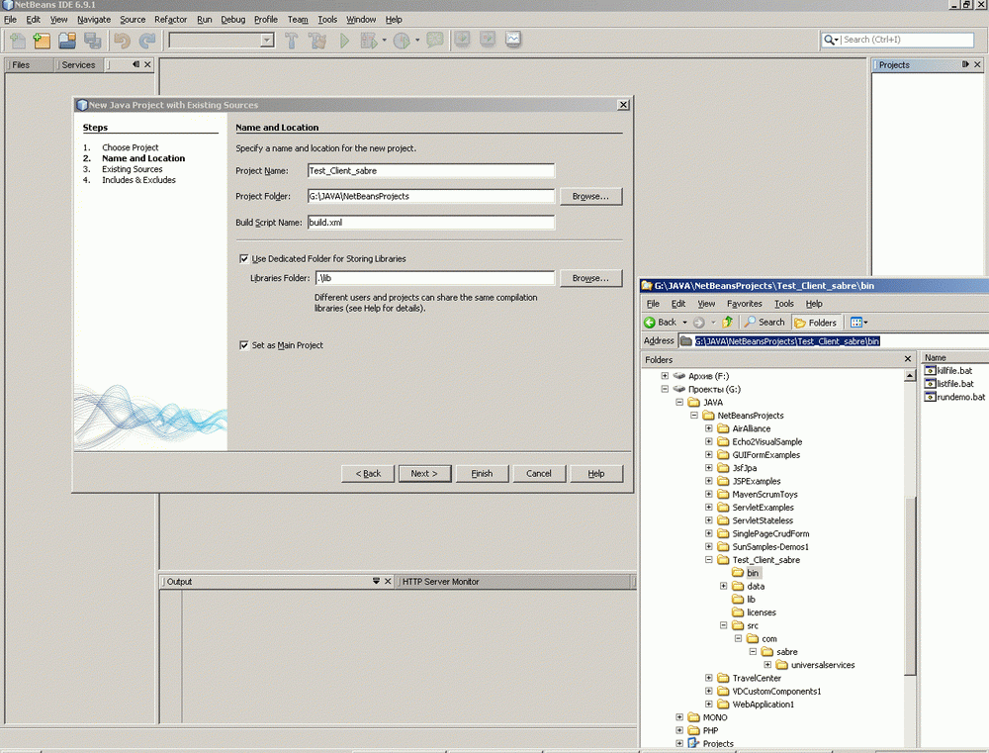
Task: Click the Debug Main Project icon
Action: [368, 41]
